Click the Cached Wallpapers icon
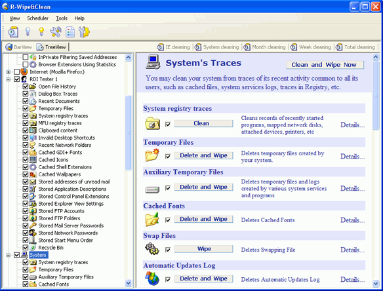 (33, 174)
